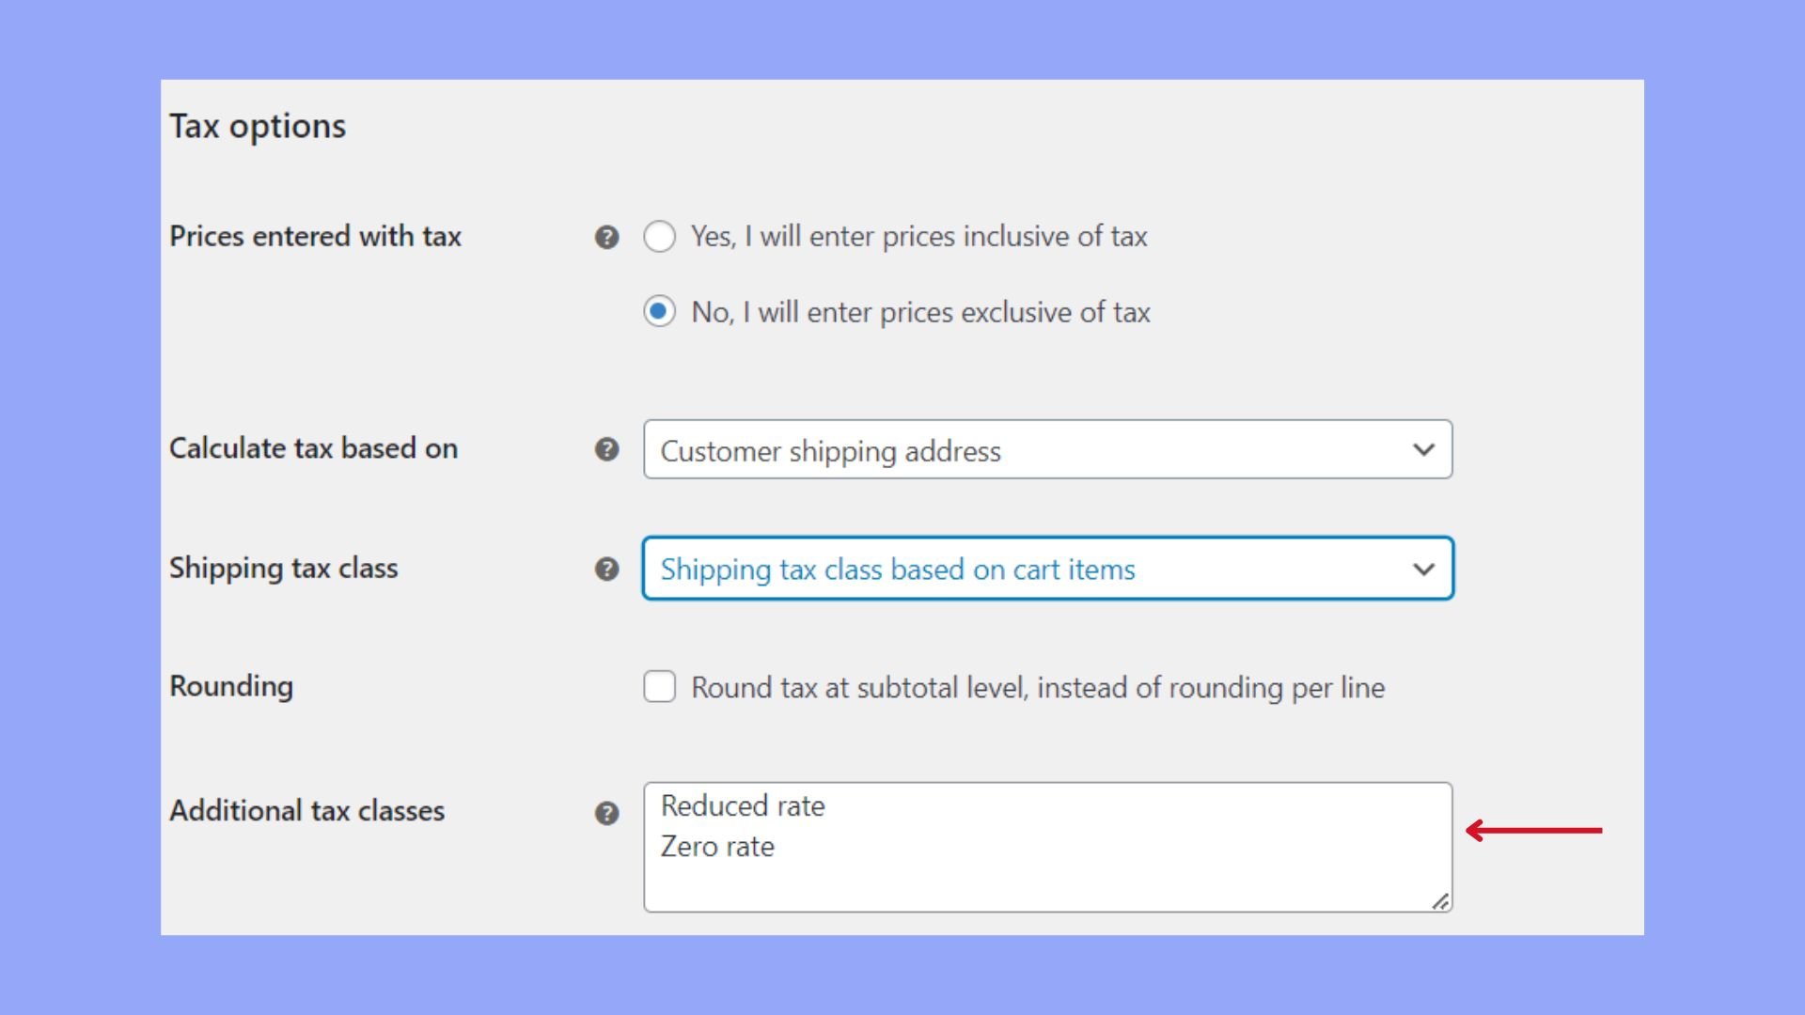Click the resize handle of tax classes textarea

(1440, 902)
